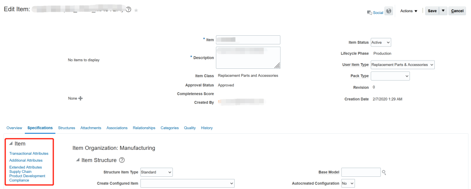This screenshot has height=189, width=471.
Task: Open the Transactional Attributes link
Action: [29, 153]
